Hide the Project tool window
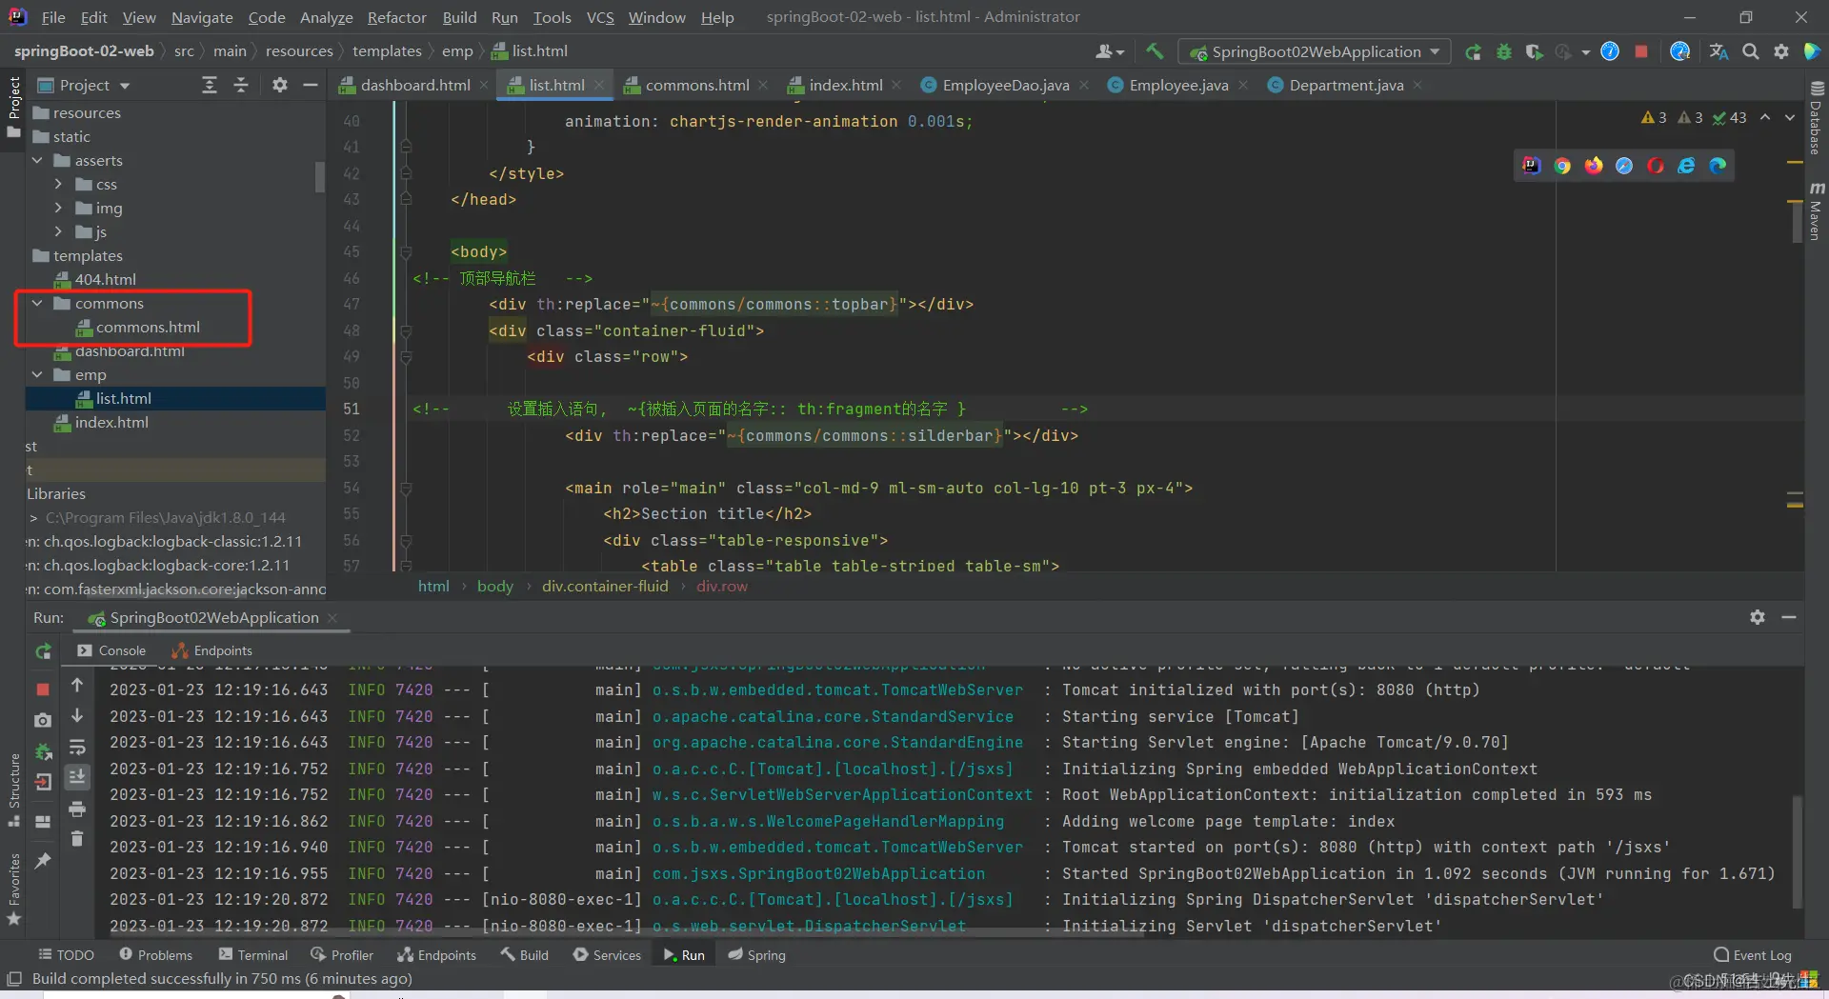The width and height of the screenshot is (1829, 999). (x=310, y=86)
